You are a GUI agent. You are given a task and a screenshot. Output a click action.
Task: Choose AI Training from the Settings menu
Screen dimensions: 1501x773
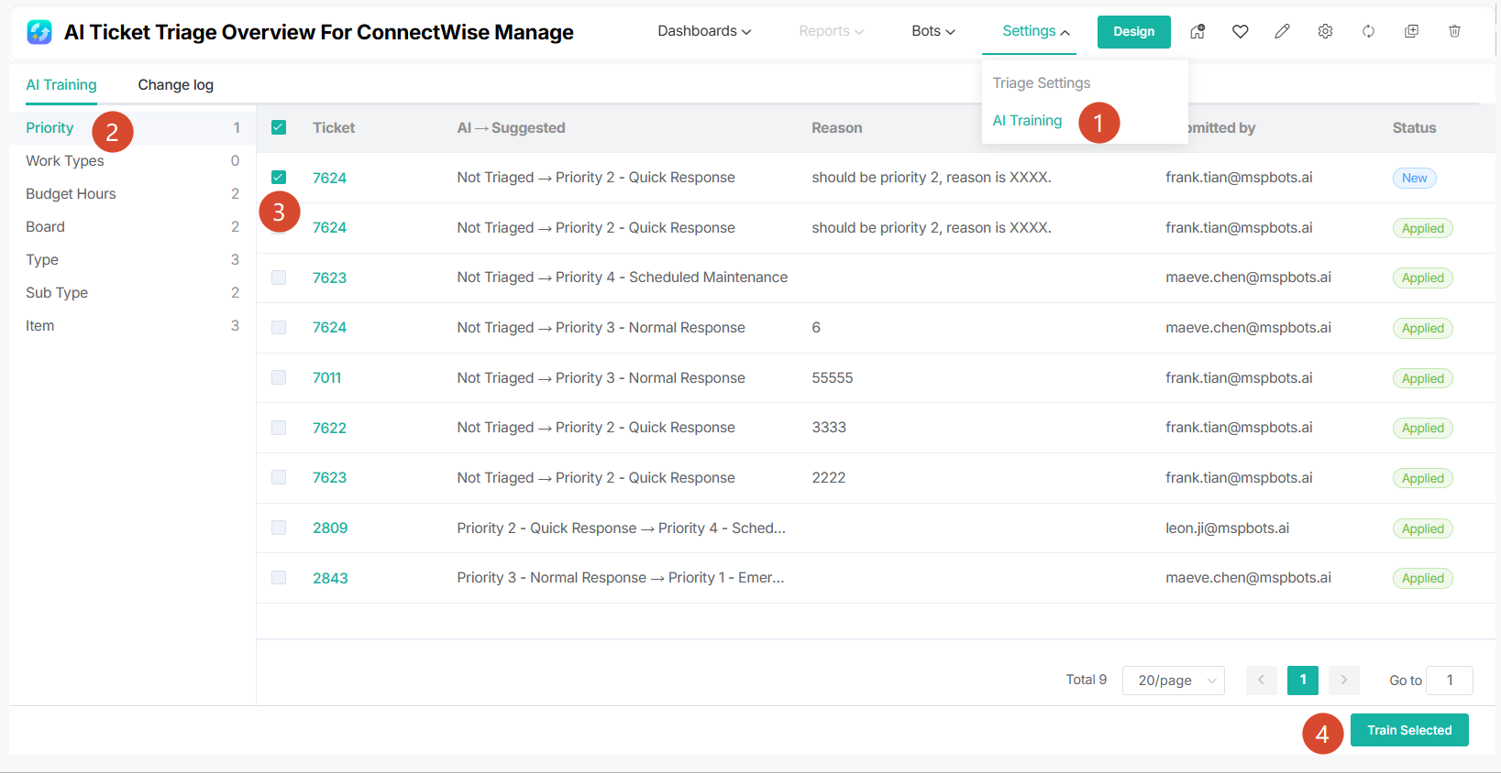coord(1027,121)
